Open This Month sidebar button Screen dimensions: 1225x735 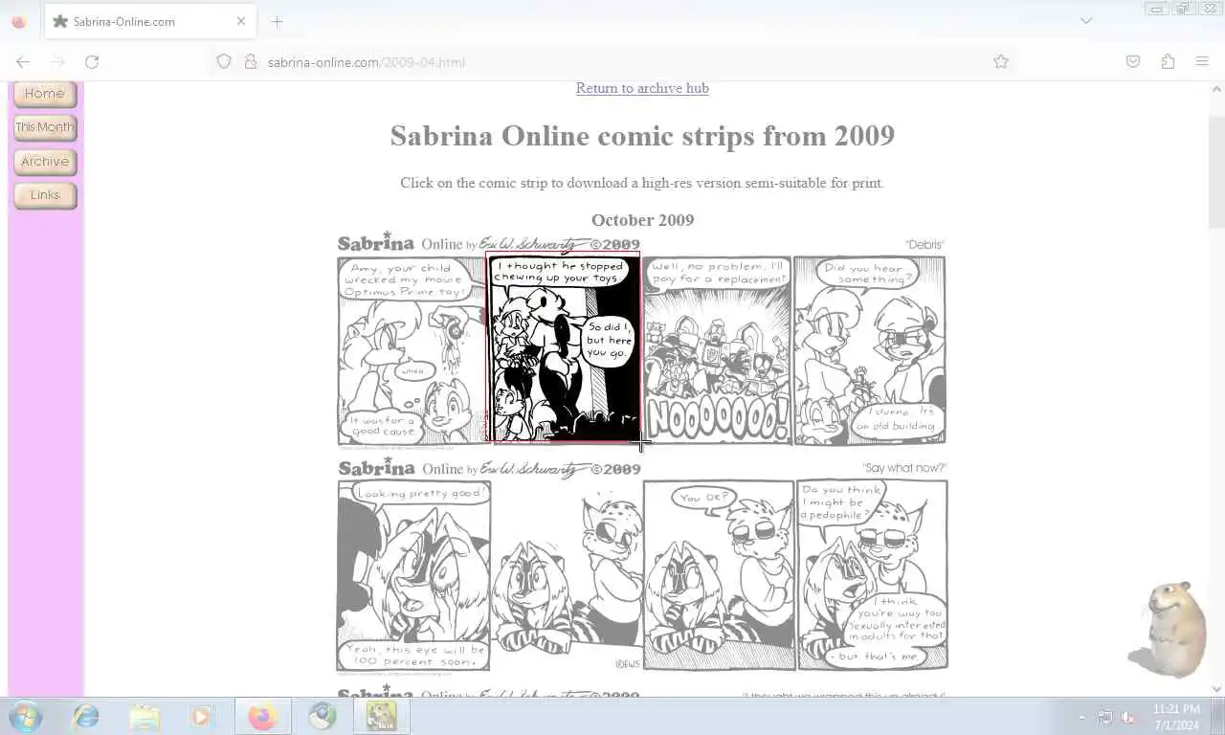point(45,127)
